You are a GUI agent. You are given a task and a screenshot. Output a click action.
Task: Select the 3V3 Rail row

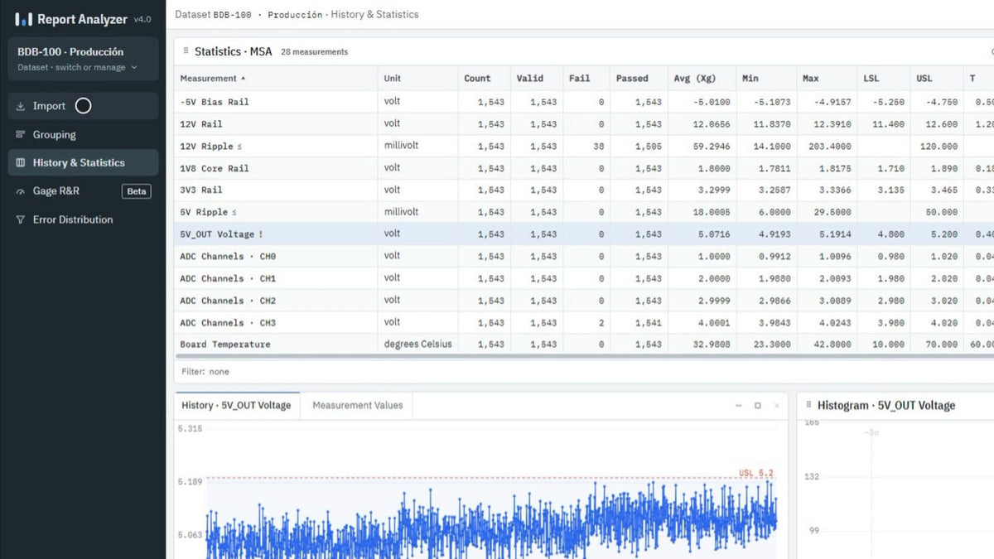click(x=584, y=190)
